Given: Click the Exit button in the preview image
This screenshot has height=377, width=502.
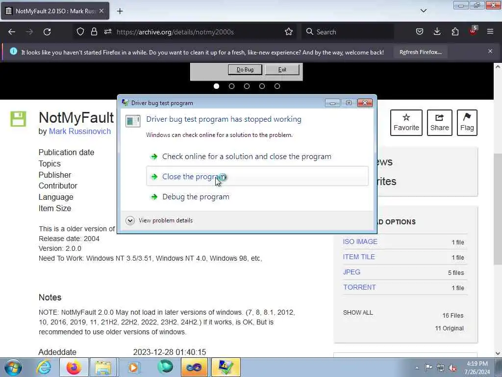Looking at the screenshot, I should pyautogui.click(x=282, y=70).
